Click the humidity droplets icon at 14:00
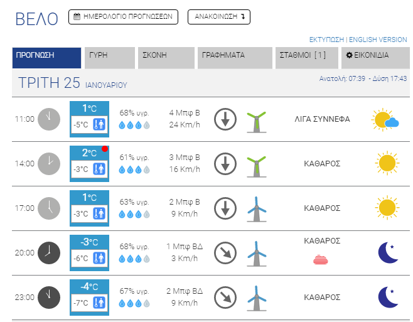This screenshot has height=322, width=413. click(134, 169)
